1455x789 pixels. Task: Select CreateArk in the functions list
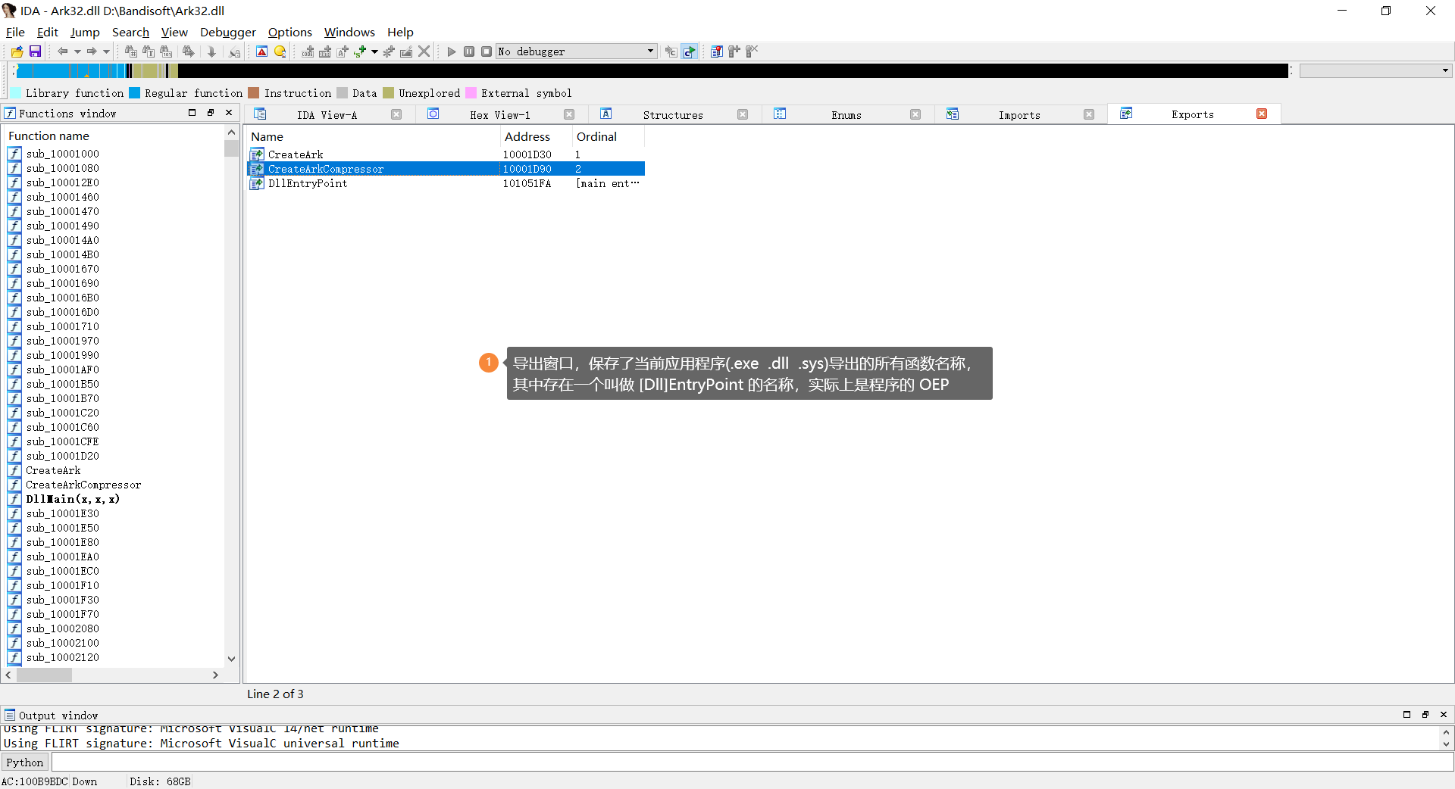click(x=53, y=470)
